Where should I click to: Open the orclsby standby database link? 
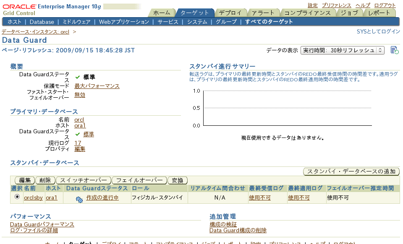tap(34, 198)
